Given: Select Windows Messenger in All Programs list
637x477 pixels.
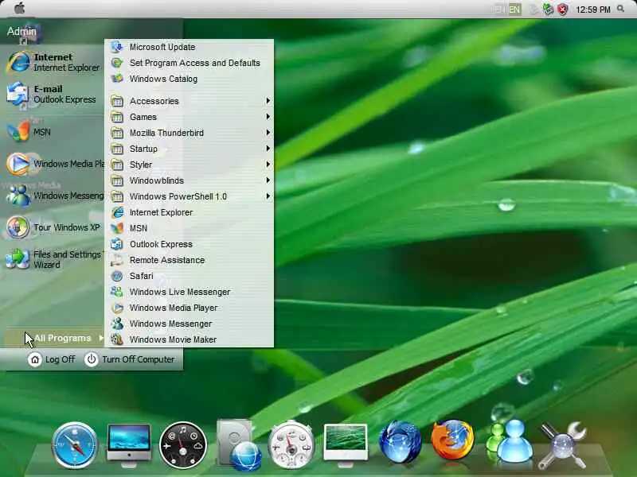Looking at the screenshot, I should coord(190,324).
